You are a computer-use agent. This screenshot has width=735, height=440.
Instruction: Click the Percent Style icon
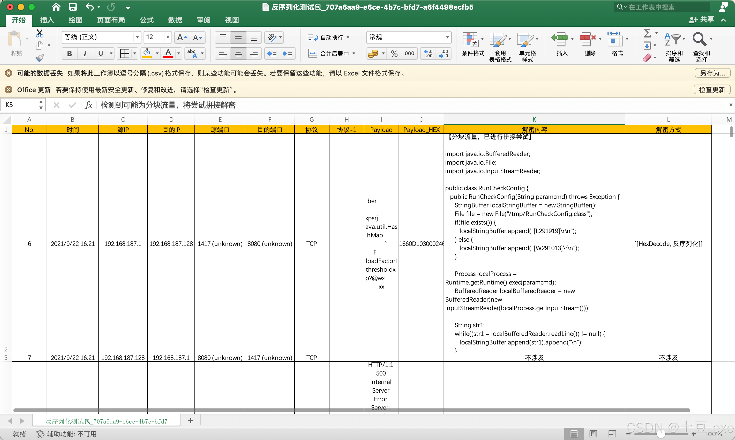(394, 54)
